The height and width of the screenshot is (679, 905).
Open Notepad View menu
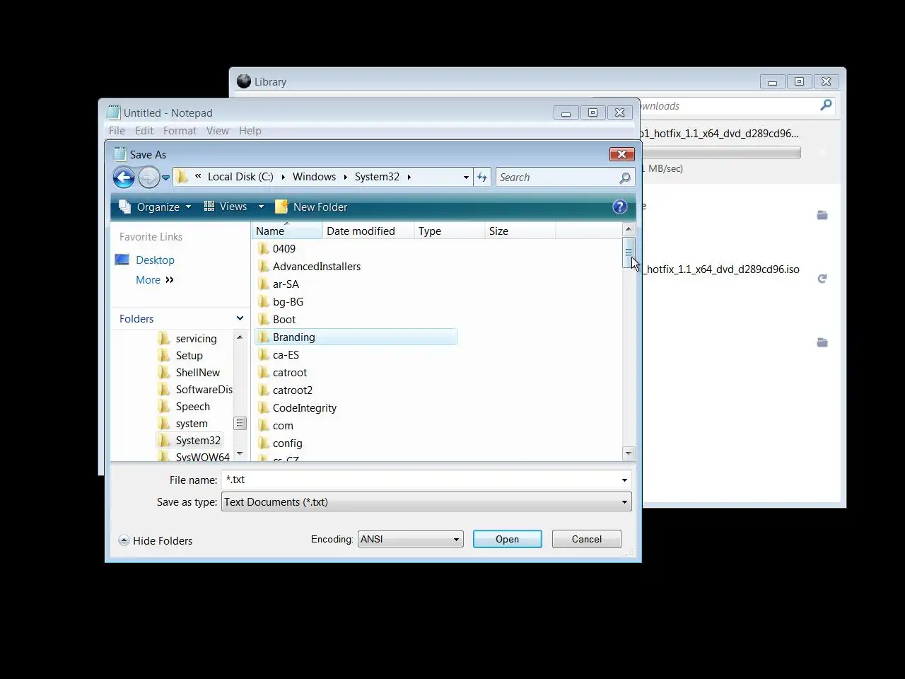pos(217,131)
